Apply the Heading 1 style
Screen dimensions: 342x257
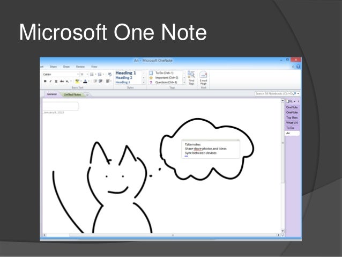pos(125,73)
